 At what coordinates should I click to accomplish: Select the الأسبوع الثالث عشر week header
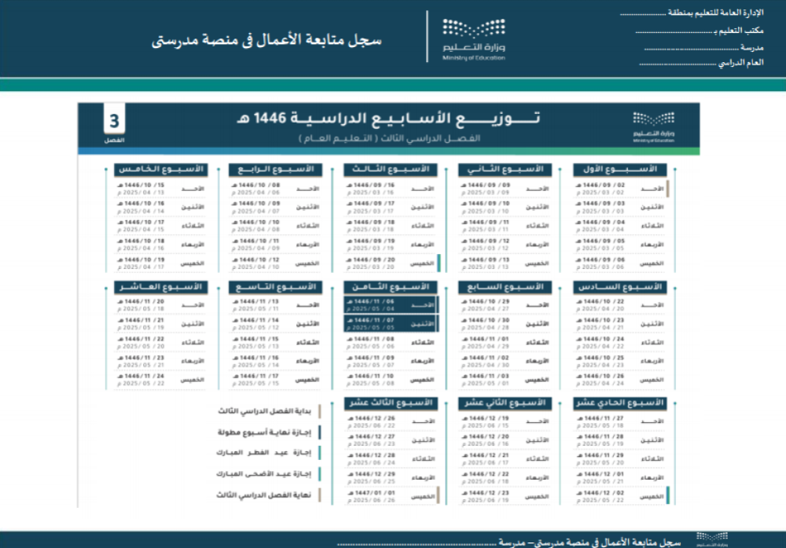click(390, 403)
